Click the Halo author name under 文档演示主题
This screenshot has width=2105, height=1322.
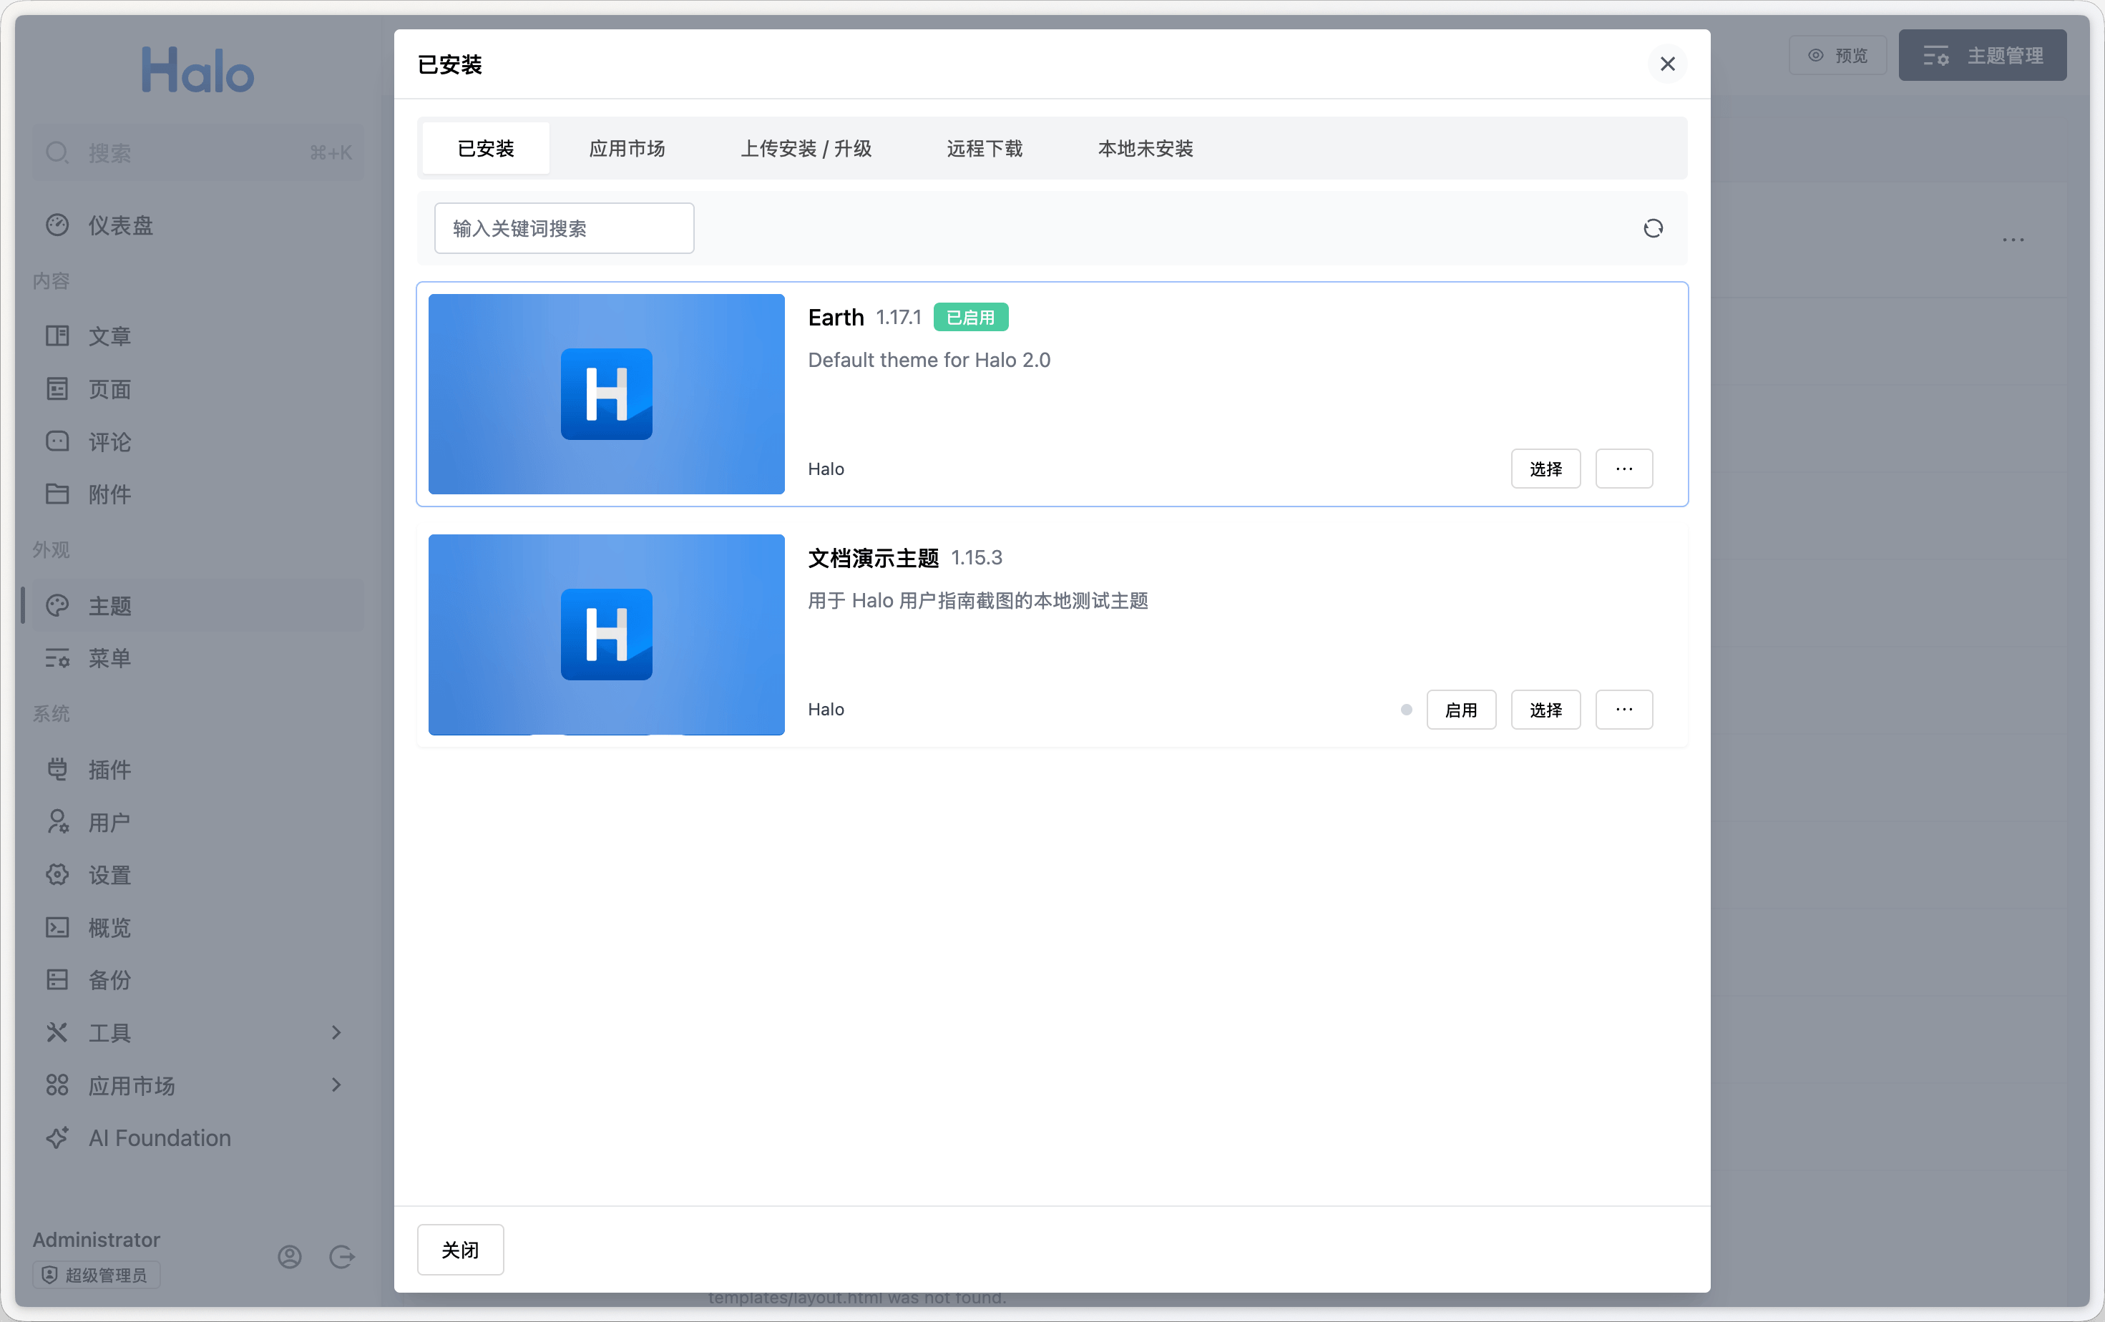825,709
